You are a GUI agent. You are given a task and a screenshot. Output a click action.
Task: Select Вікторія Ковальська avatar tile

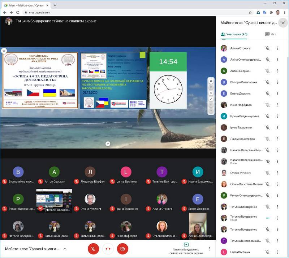18,172
